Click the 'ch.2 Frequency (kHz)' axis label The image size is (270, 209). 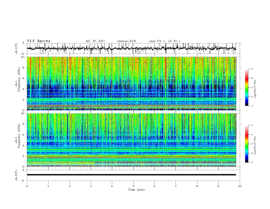(x=18, y=136)
